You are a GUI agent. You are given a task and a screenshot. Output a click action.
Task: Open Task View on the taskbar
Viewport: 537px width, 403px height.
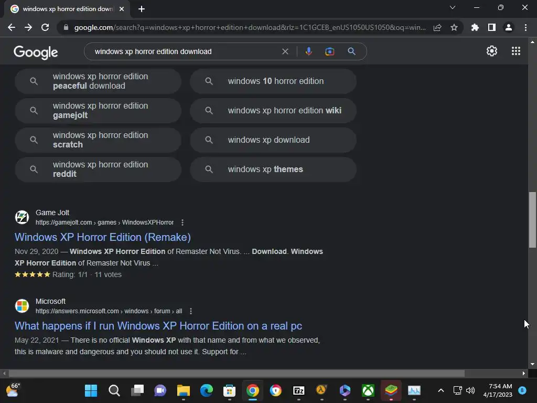coord(137,390)
